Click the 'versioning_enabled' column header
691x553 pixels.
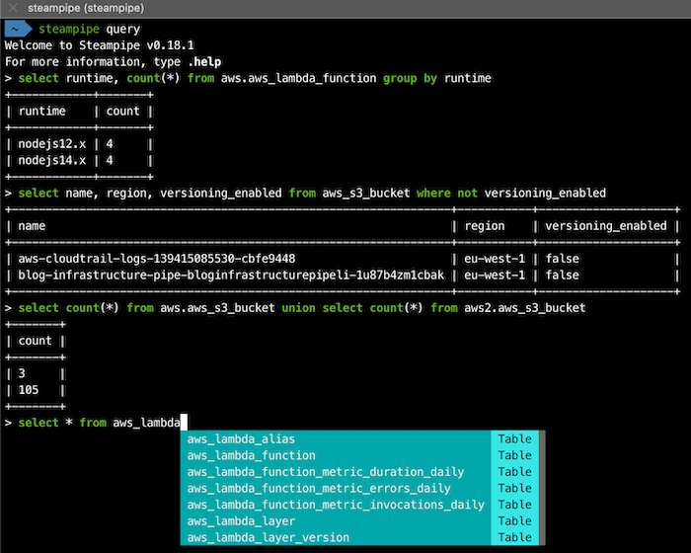(606, 226)
